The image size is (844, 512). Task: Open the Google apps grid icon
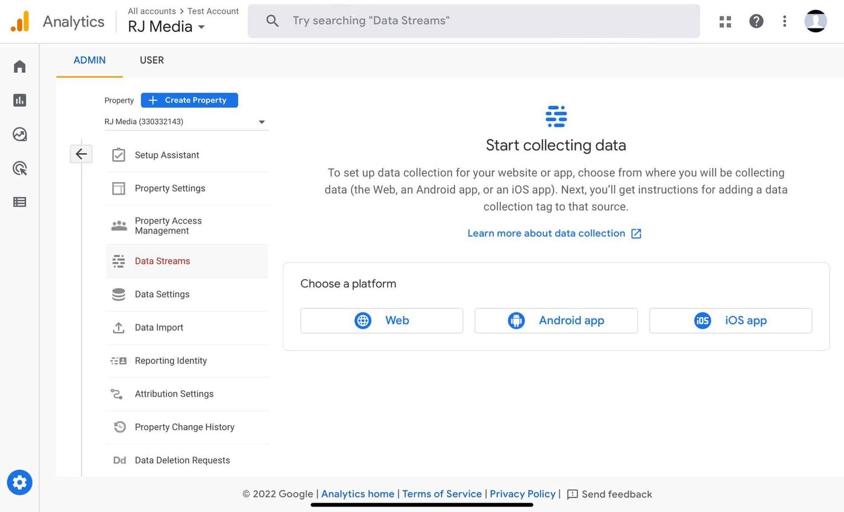tap(725, 22)
